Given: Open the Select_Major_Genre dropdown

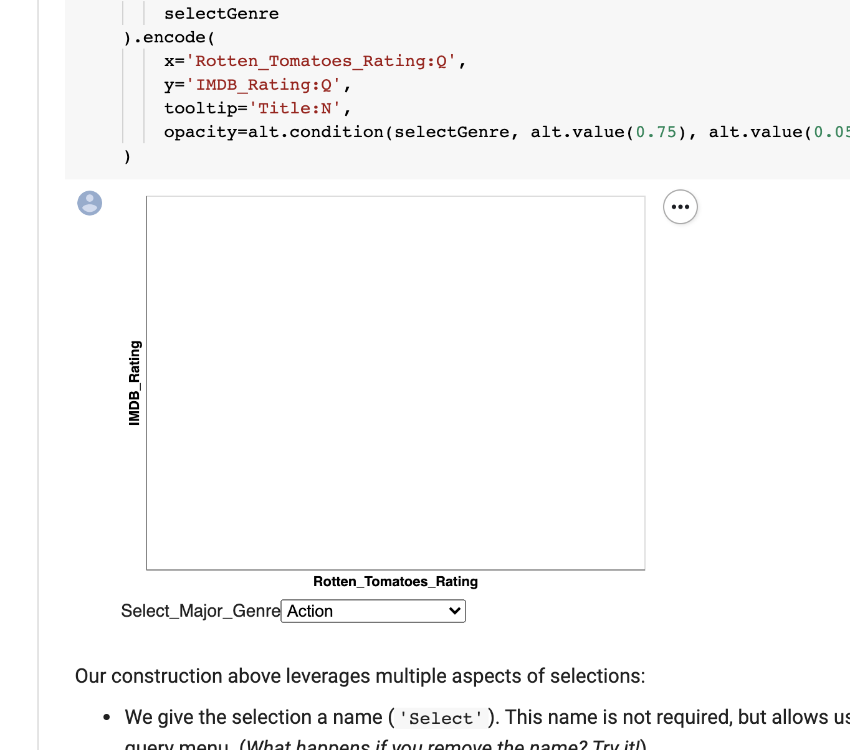Looking at the screenshot, I should (x=373, y=611).
